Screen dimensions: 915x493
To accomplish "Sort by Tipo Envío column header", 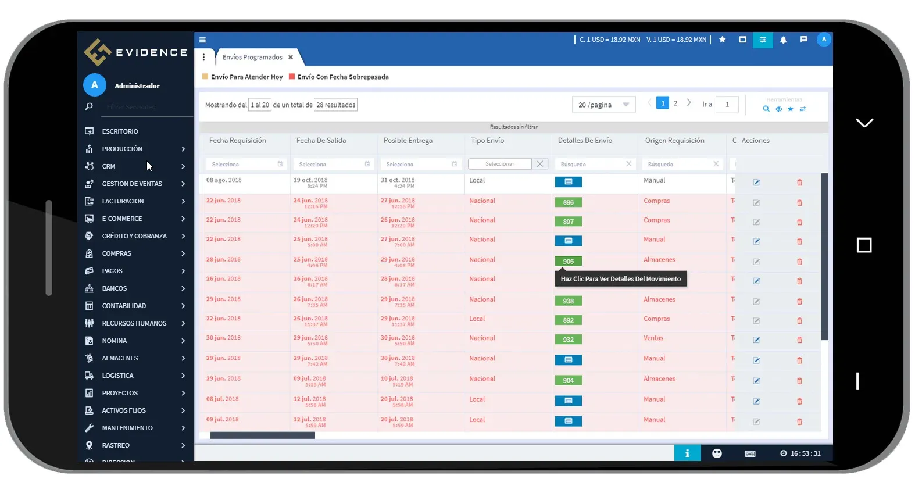I will pos(487,141).
